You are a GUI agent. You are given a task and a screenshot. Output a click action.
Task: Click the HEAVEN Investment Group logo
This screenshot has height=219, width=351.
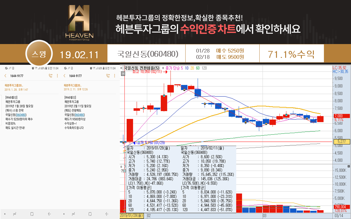coord(79,22)
